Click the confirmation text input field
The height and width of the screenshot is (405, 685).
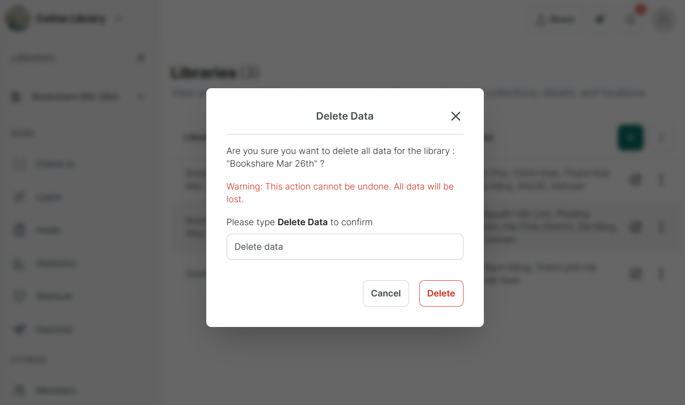pos(345,247)
